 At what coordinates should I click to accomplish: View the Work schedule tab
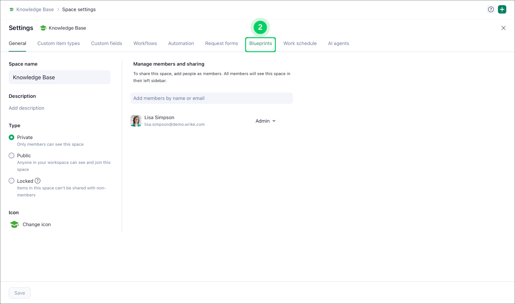point(300,43)
